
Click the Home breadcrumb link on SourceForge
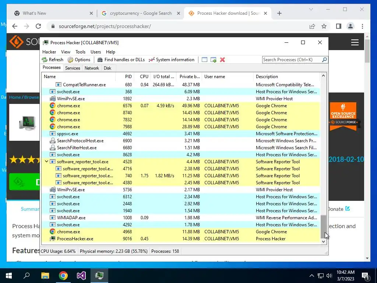click(15, 97)
